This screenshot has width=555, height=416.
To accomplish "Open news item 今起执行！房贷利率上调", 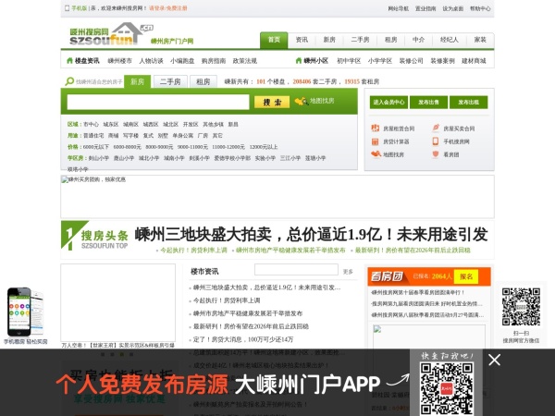I will [x=227, y=300].
